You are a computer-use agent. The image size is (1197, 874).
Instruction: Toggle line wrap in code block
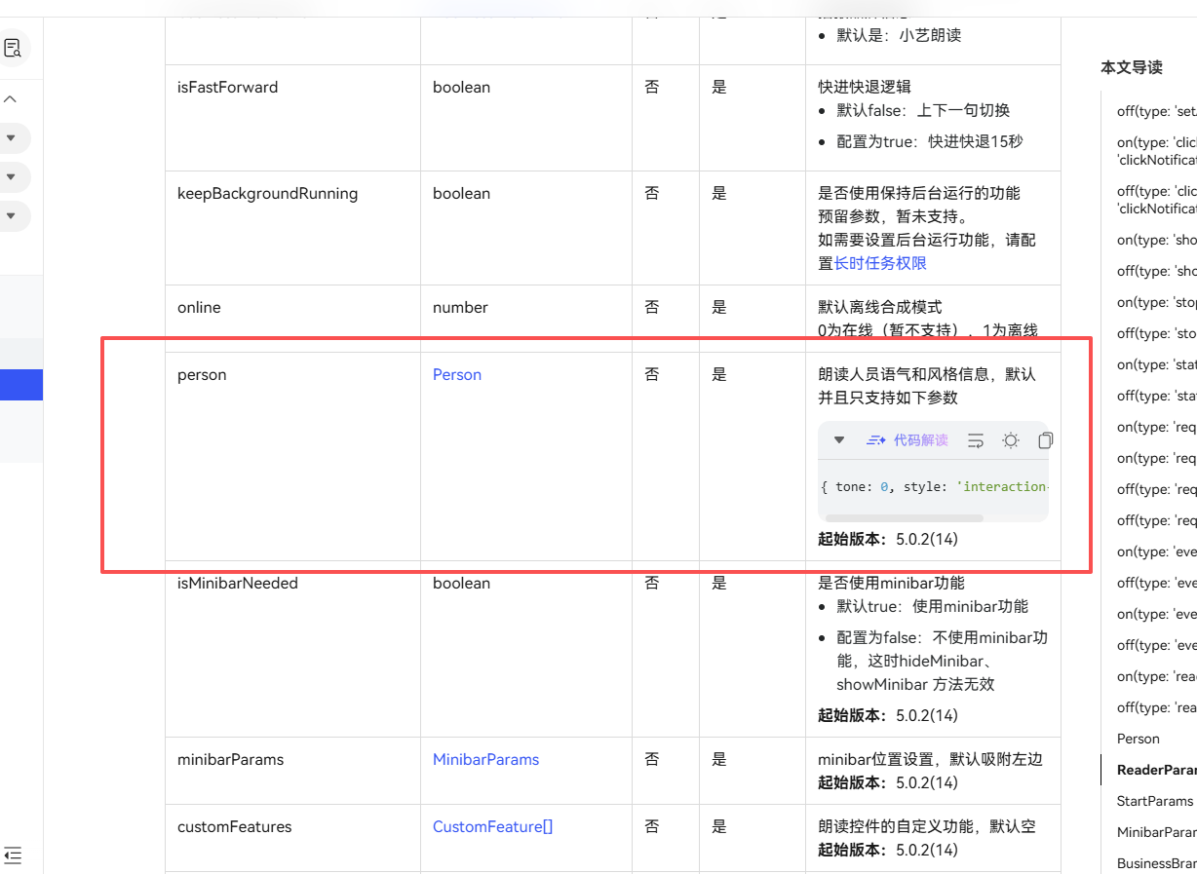(976, 440)
